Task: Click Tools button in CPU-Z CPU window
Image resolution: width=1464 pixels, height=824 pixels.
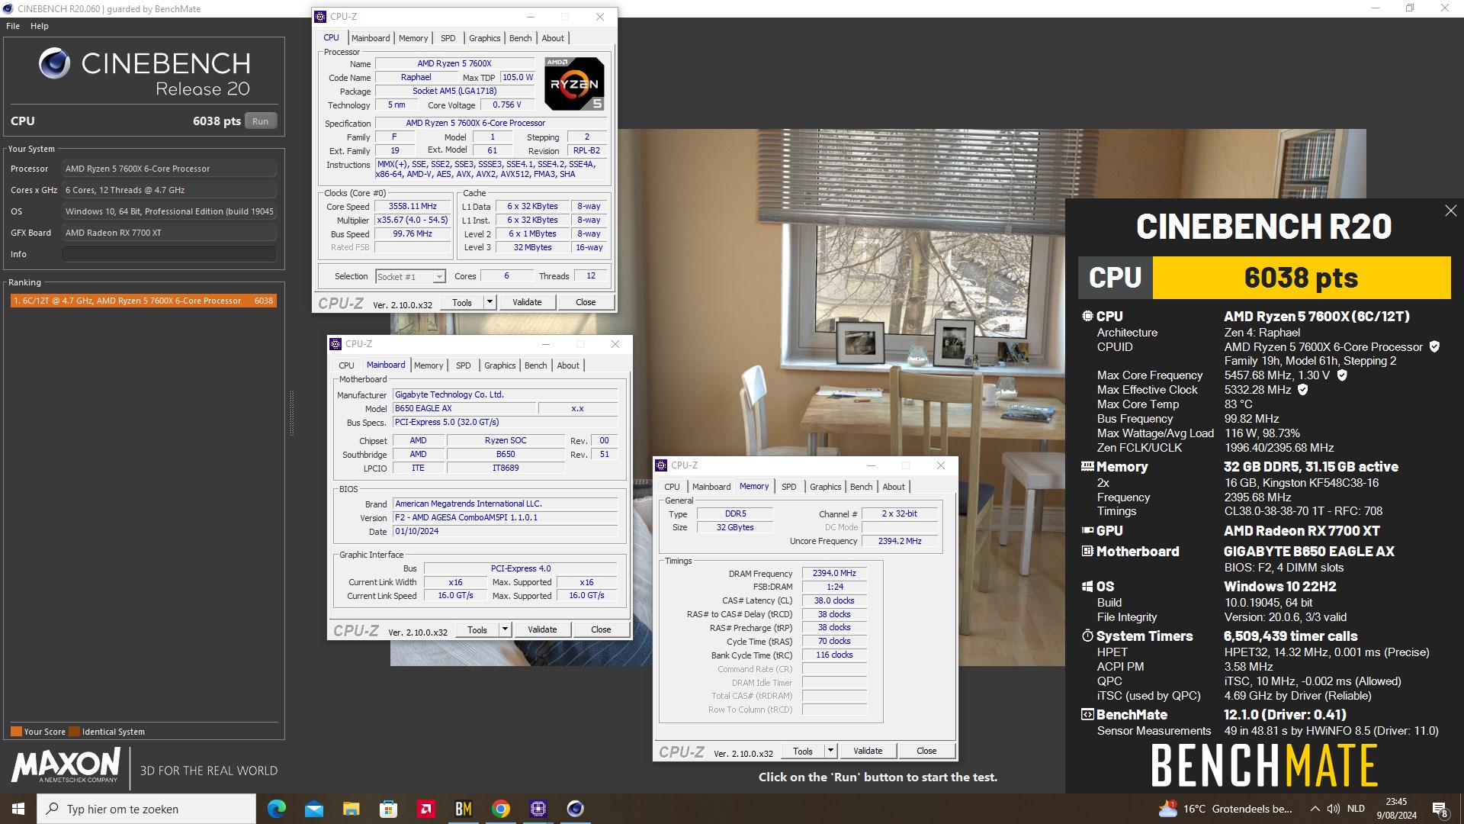Action: tap(462, 302)
